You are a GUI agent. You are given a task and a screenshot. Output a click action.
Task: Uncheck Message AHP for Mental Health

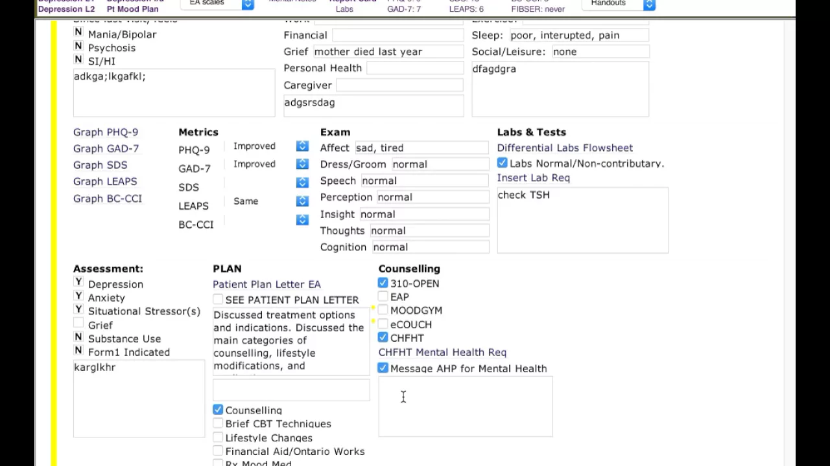(383, 368)
